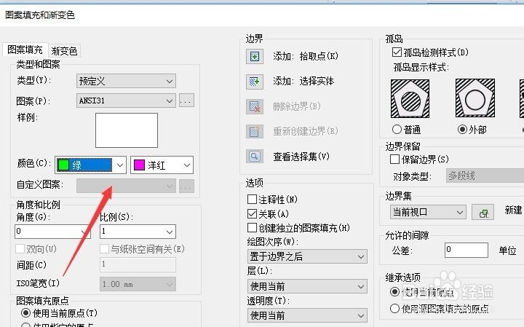
Task: Click the 查看选择集(V) label
Action: coord(301,157)
